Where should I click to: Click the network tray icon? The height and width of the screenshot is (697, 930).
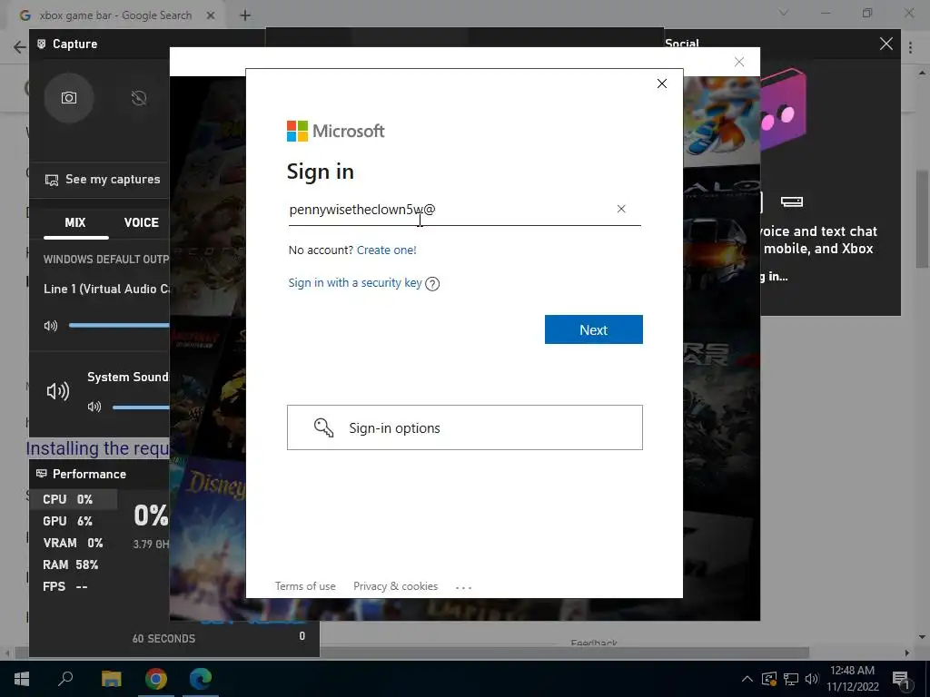[791, 679]
